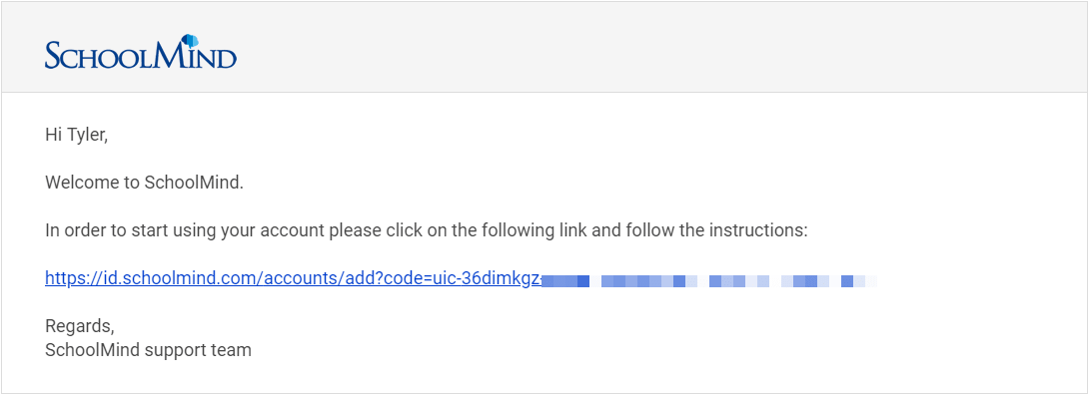This screenshot has width=1089, height=395.
Task: Click the "https" start of the link
Action: 64,278
